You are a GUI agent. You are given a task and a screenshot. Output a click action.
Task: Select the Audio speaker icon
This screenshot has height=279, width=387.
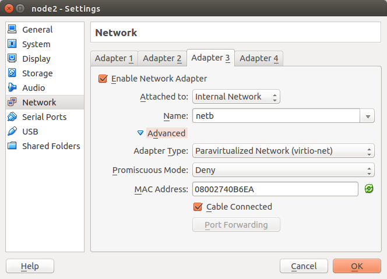point(12,88)
